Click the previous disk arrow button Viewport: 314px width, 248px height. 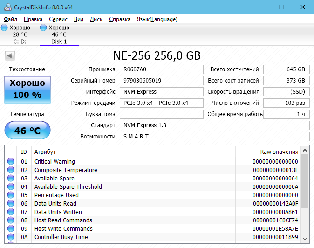tap(10, 55)
